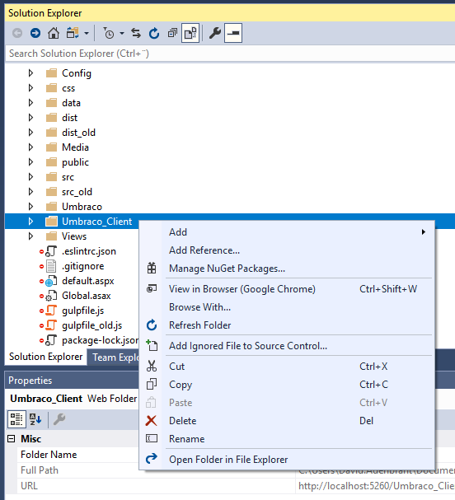This screenshot has height=500, width=455.
Task: Select the Umbraco folder row
Action: click(230, 206)
